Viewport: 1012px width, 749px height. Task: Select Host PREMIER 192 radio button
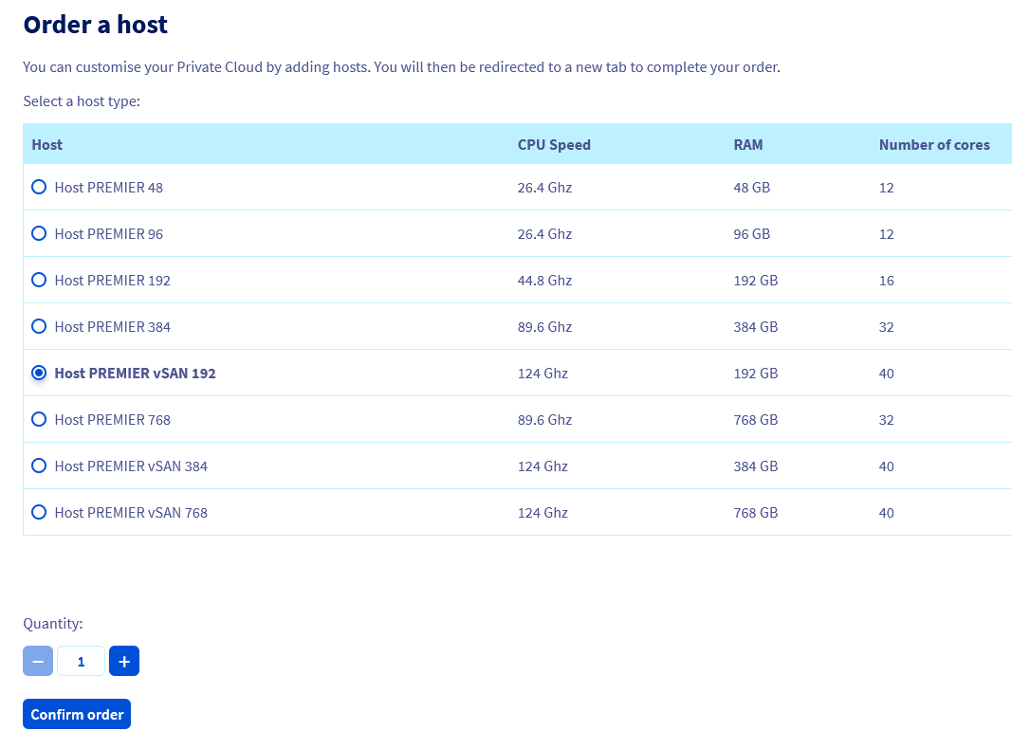click(39, 280)
